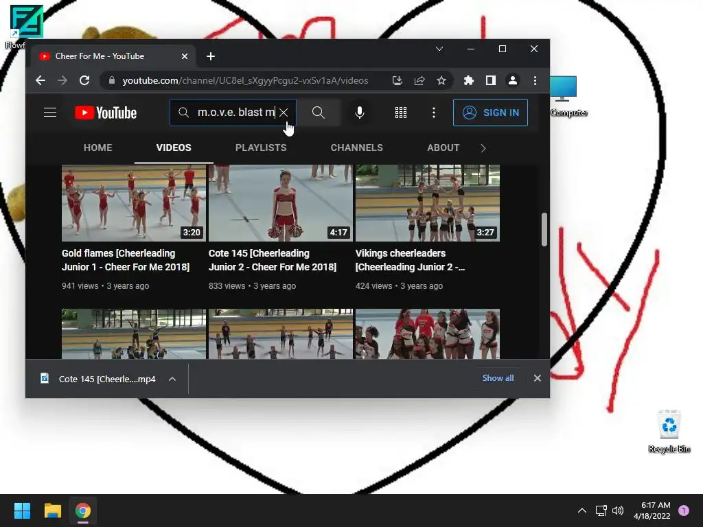Expand options for the downloaded Cote 145 file

click(x=172, y=379)
